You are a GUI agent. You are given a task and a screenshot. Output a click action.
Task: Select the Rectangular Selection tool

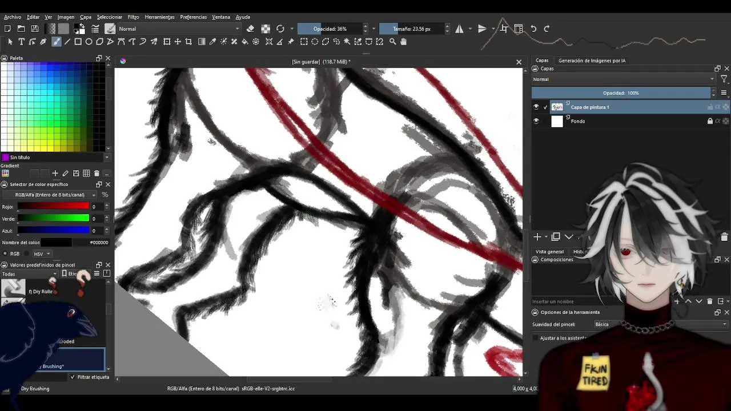(304, 42)
